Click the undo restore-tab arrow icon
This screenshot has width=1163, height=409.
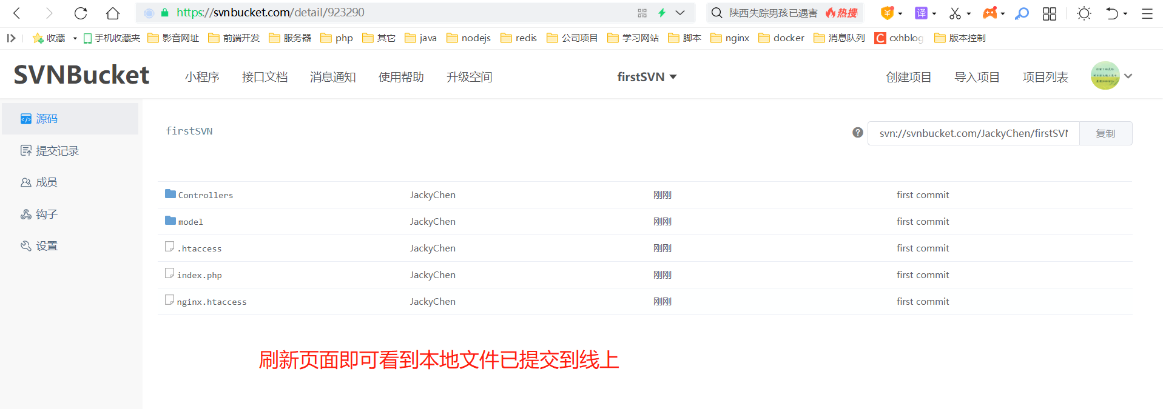[1112, 13]
